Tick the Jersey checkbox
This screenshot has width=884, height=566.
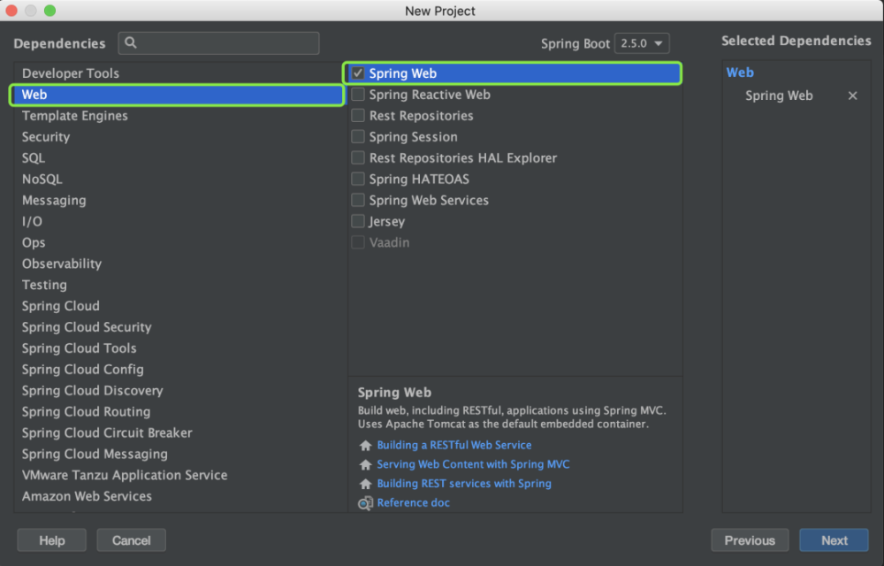tap(358, 222)
